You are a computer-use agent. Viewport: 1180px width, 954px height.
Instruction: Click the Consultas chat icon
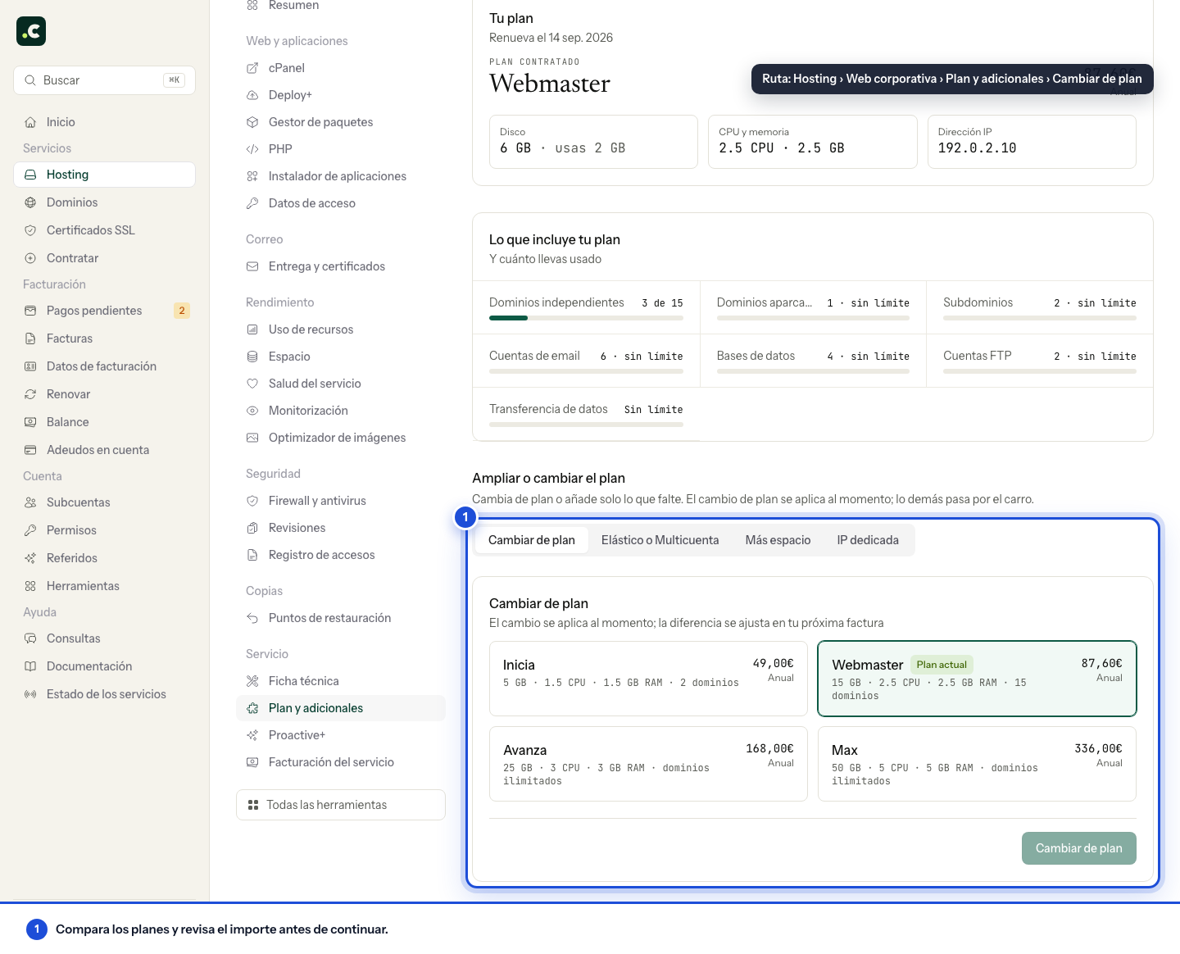click(30, 638)
